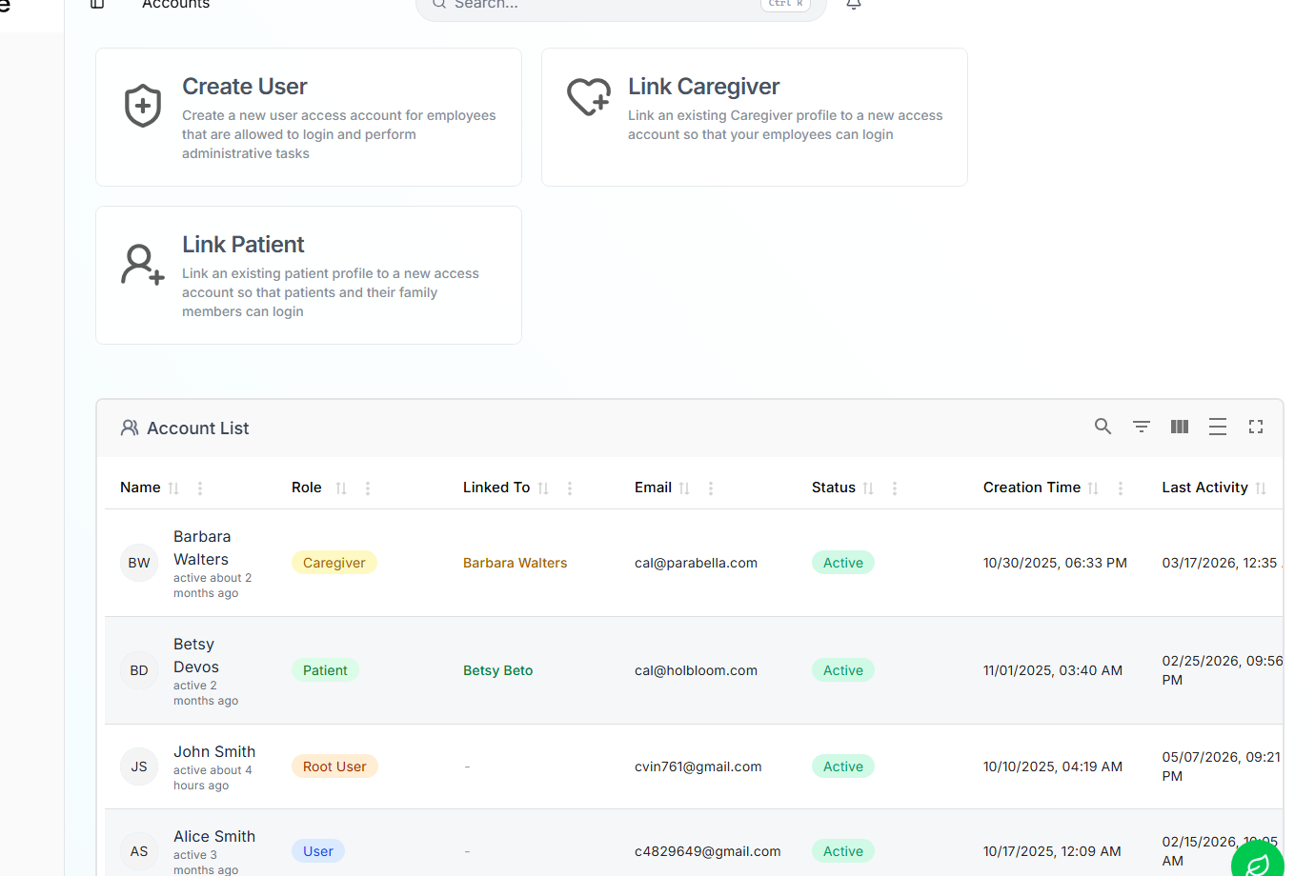Screen dimensions: 1315x876
Task: Click Active status for Alice Smith
Action: point(843,851)
